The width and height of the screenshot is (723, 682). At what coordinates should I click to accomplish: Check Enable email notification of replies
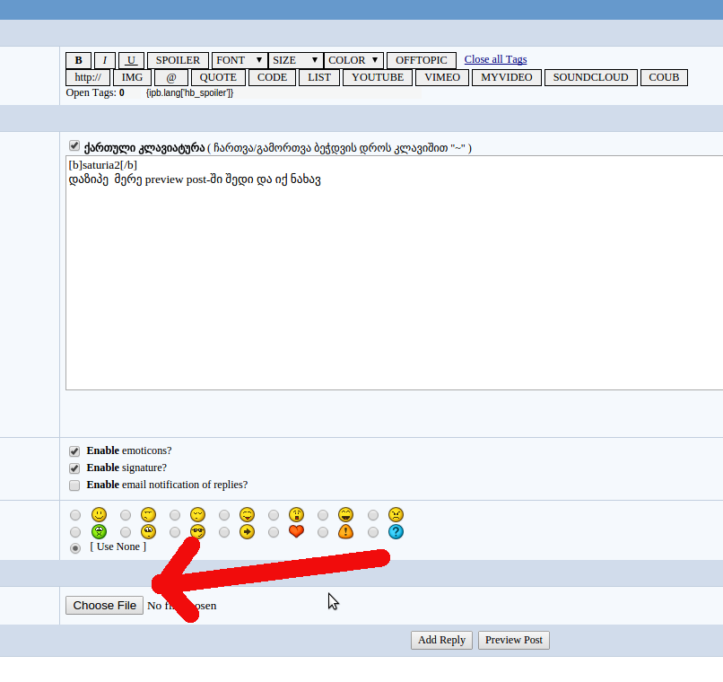point(74,485)
